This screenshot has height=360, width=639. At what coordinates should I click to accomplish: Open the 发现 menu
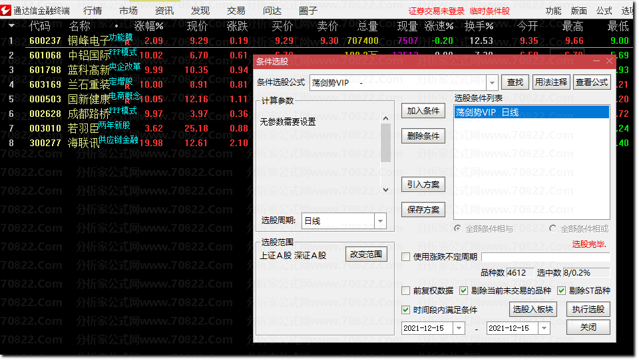[x=200, y=11]
